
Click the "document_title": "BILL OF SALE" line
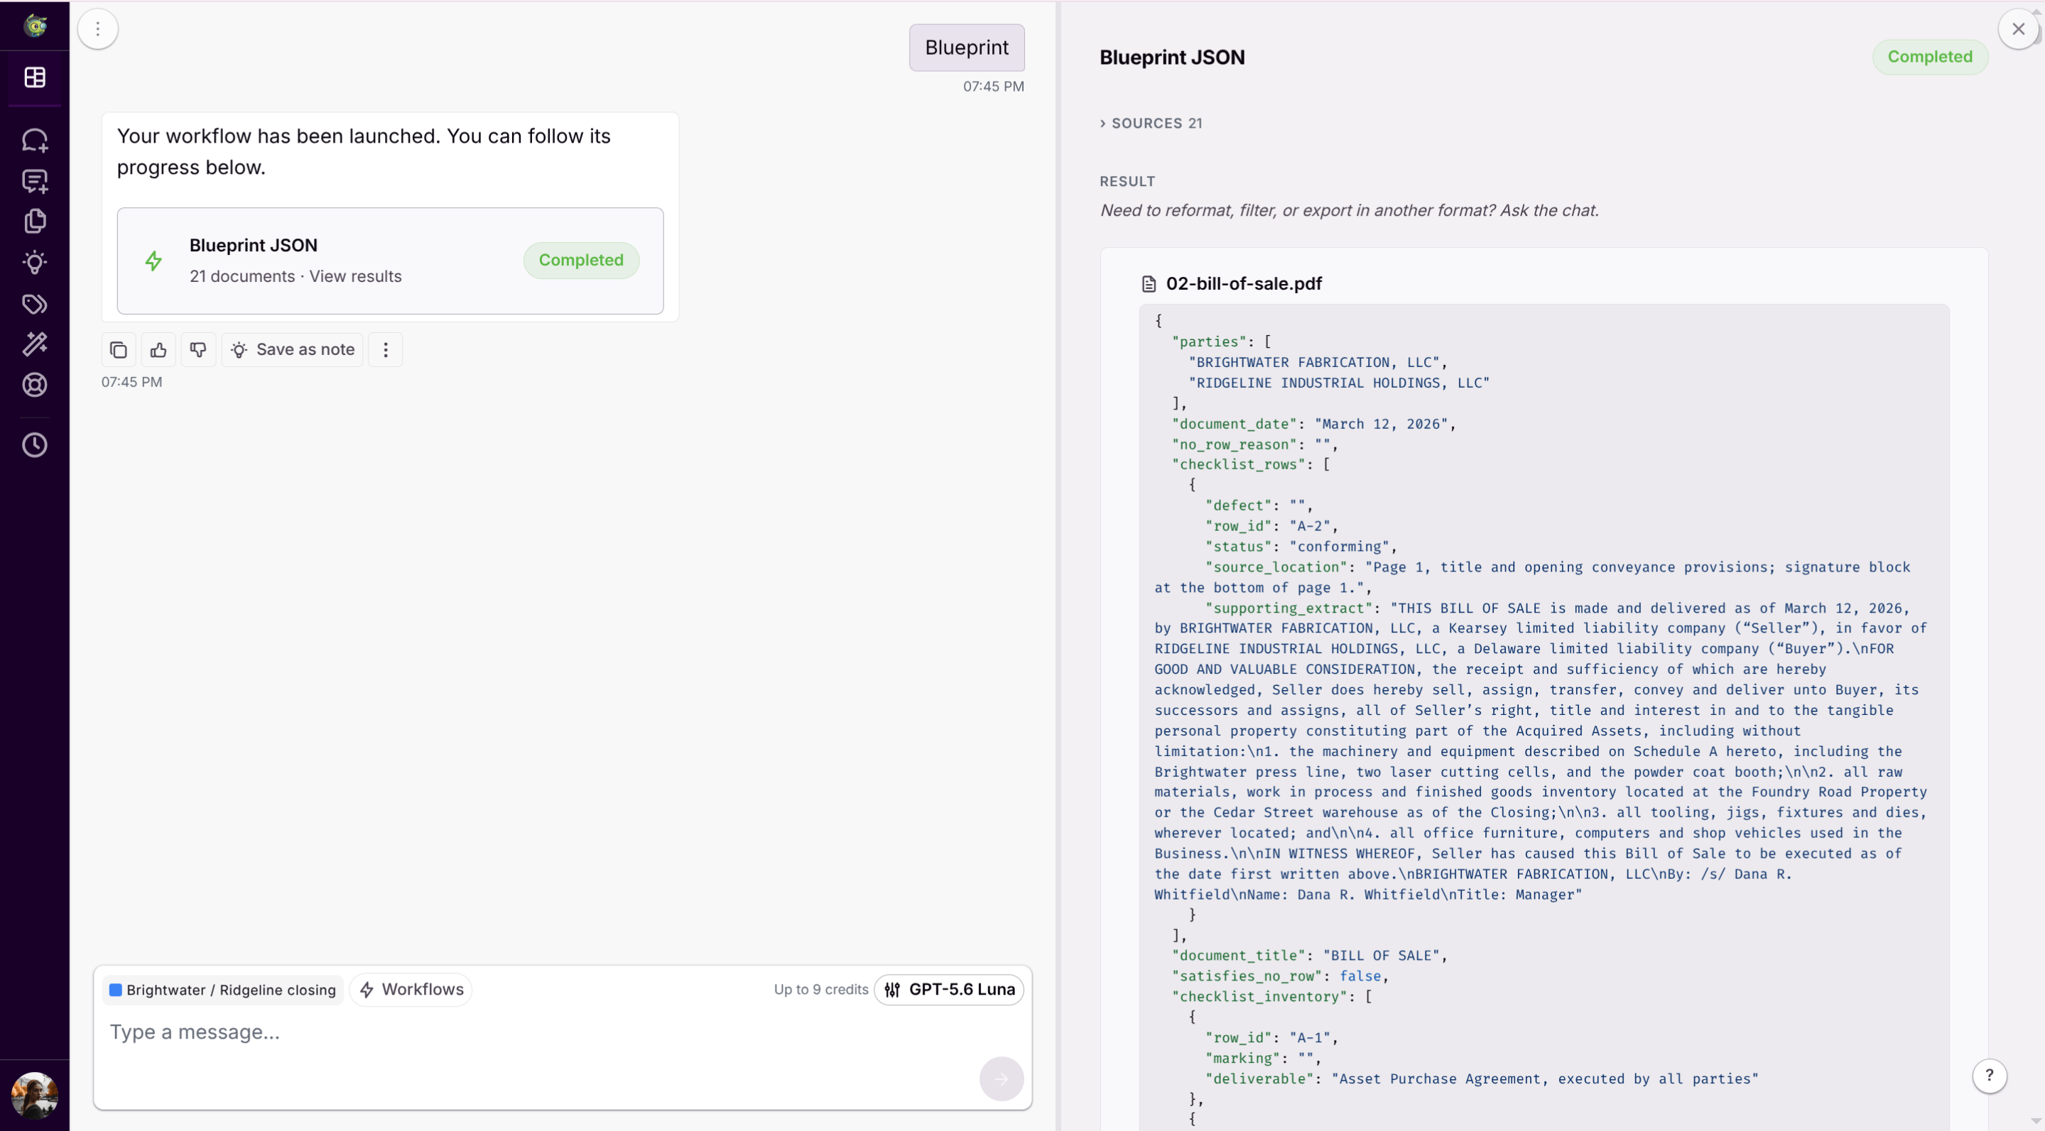click(x=1310, y=956)
